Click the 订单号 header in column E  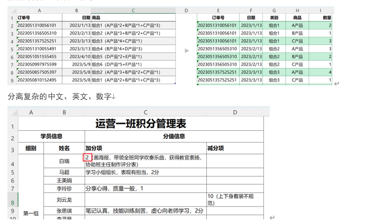click(218, 17)
